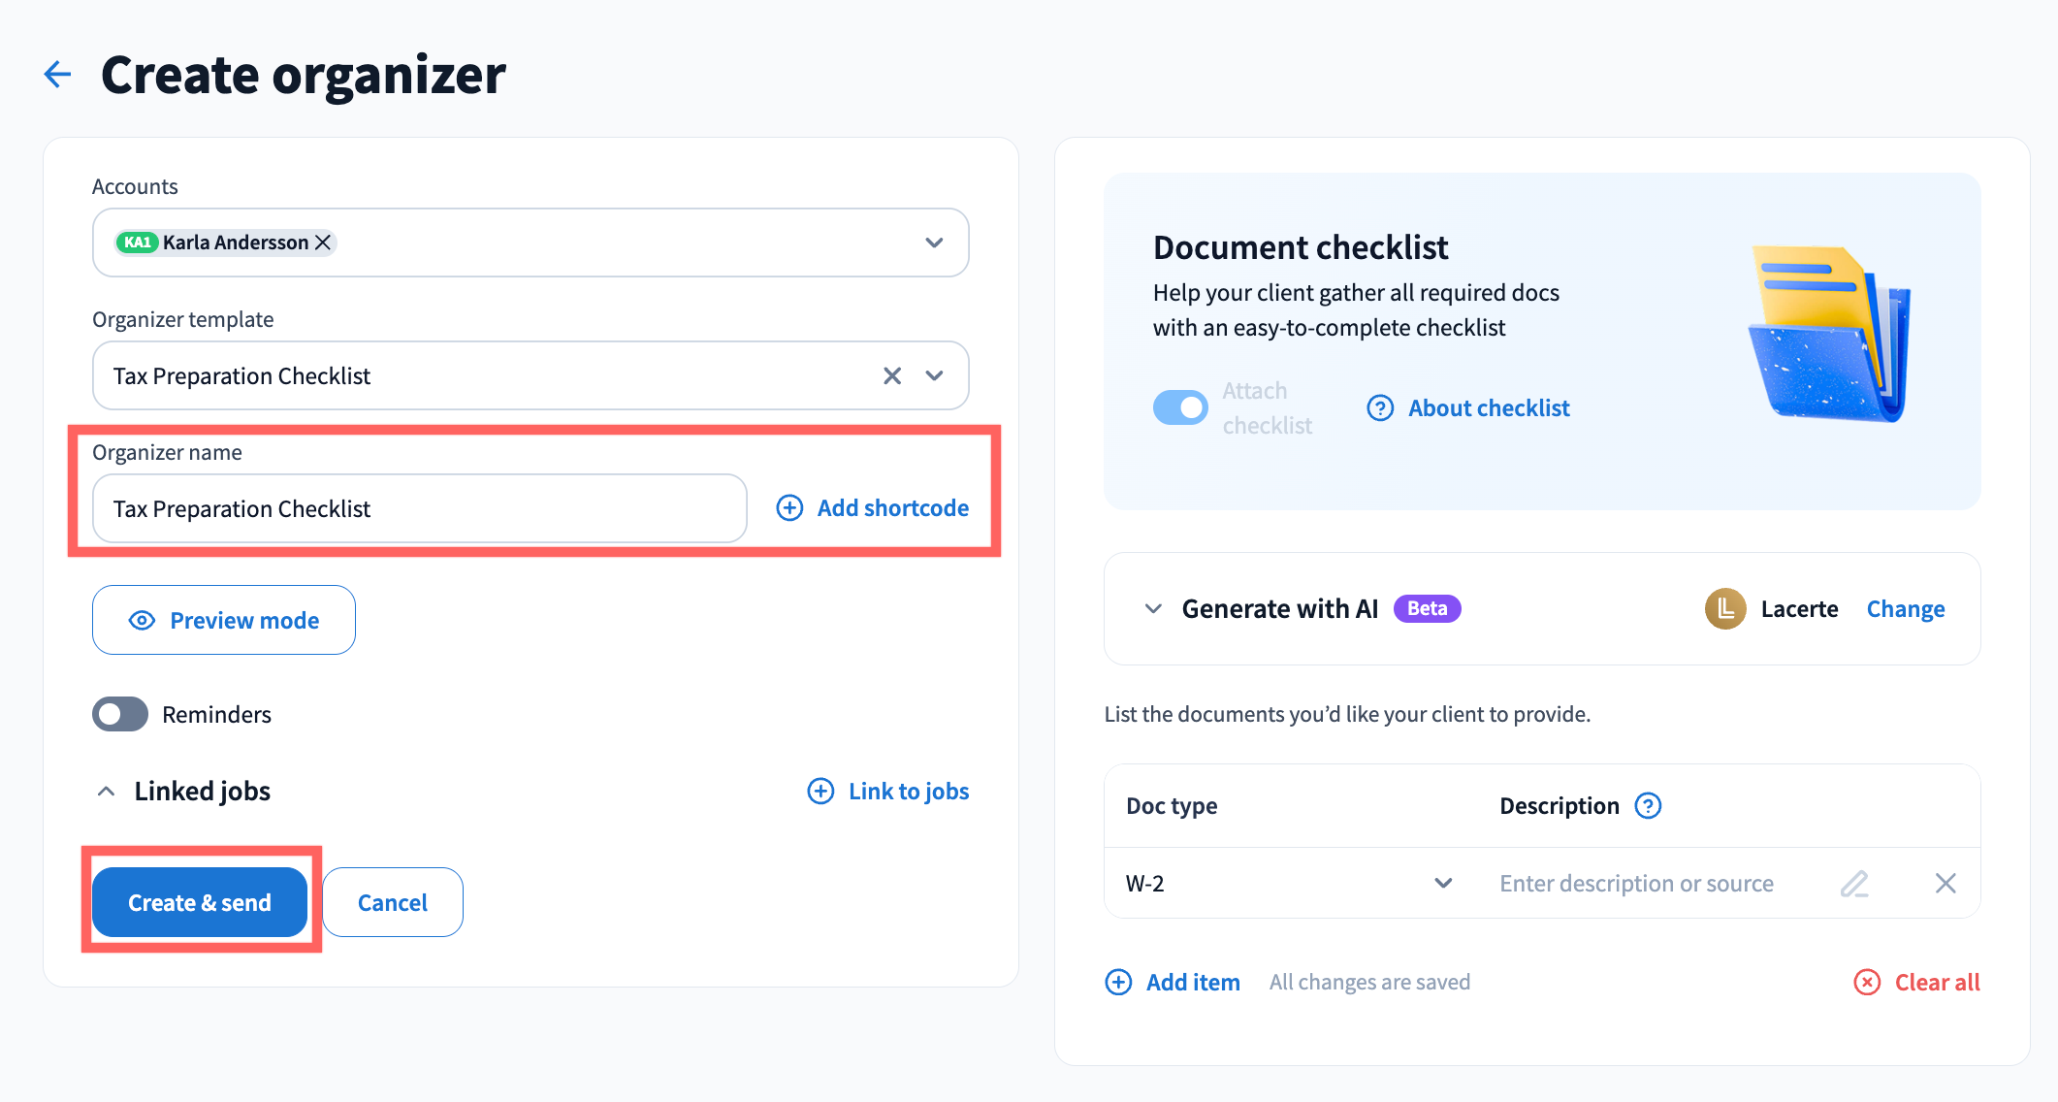Delete the W-2 checklist row
Viewport: 2058px width, 1102px height.
pos(1945,884)
